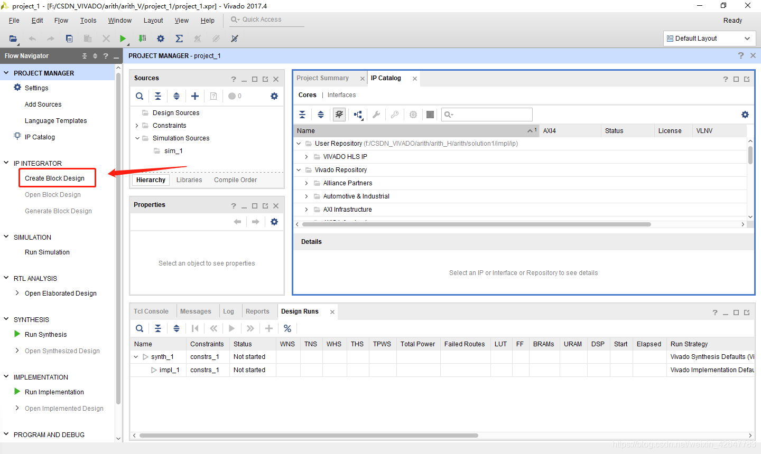761x454 pixels.
Task: Select AXI Infrastructure folder
Action: pos(347,210)
